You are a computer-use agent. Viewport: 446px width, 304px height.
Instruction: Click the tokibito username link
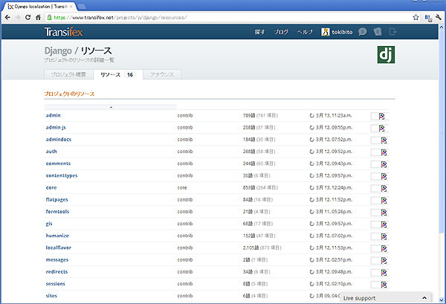(x=342, y=32)
